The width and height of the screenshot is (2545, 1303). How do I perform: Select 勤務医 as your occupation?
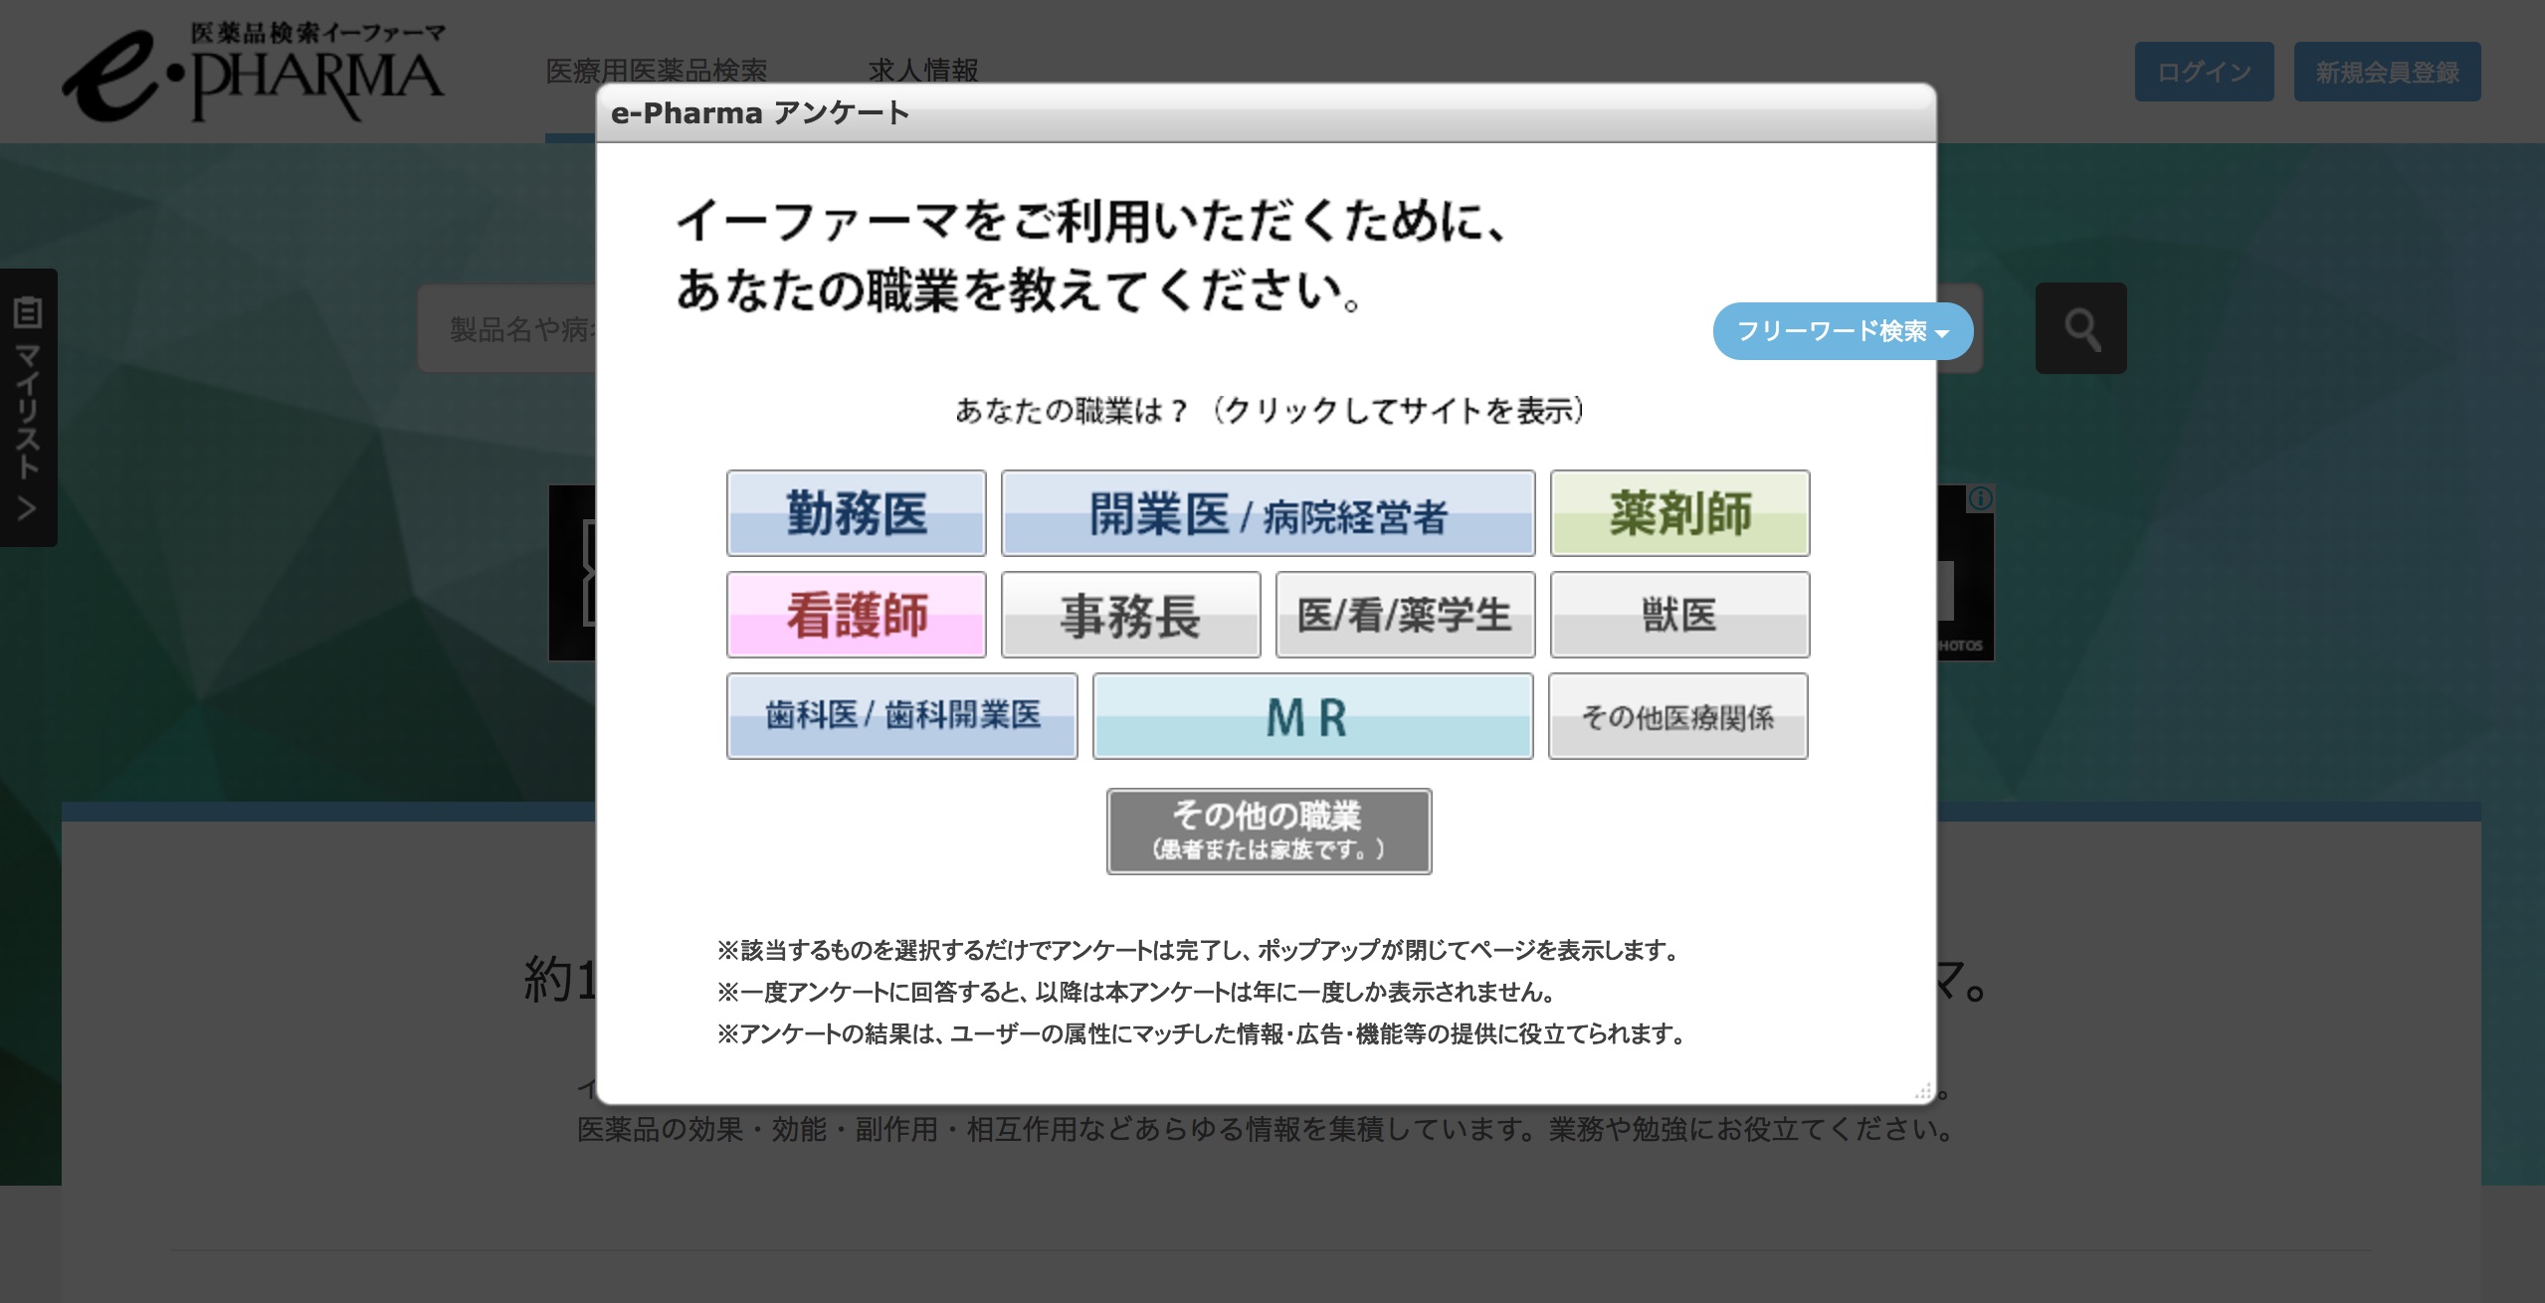click(857, 513)
